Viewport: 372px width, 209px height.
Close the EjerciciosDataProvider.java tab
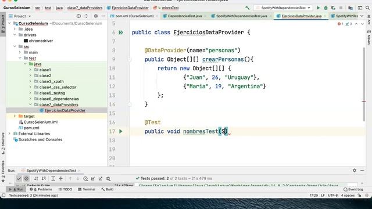click(325, 16)
